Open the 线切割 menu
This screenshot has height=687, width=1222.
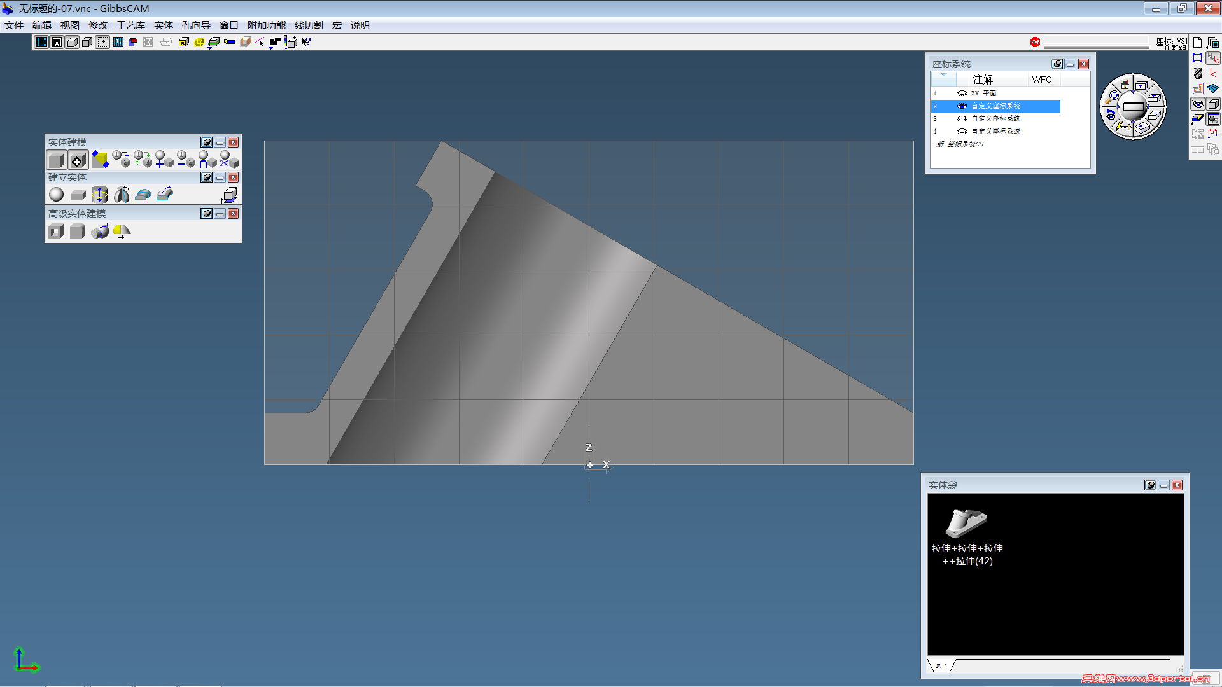(x=309, y=25)
